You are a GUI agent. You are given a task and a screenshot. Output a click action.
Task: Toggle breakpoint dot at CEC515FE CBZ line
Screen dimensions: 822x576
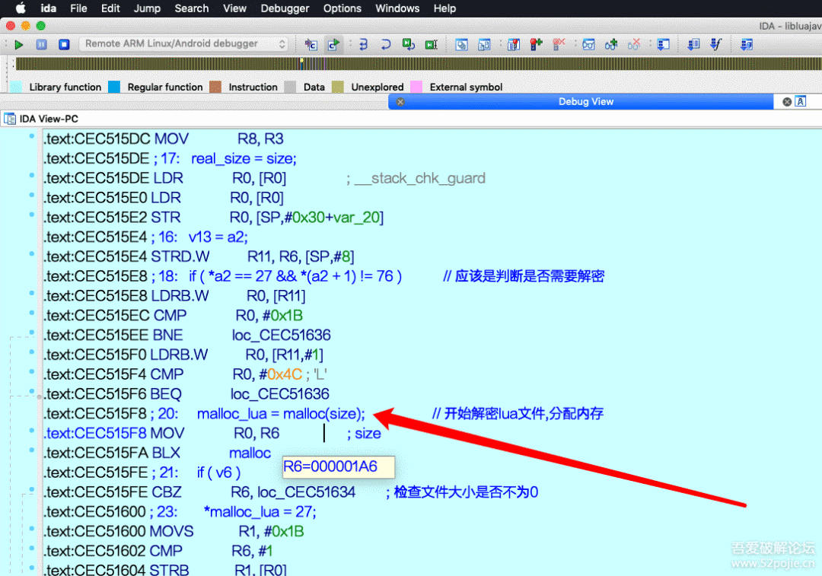32,490
